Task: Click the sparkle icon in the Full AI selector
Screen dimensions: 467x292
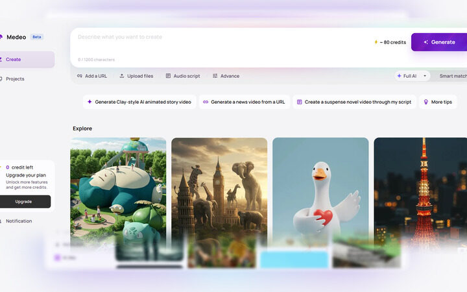Action: 399,76
